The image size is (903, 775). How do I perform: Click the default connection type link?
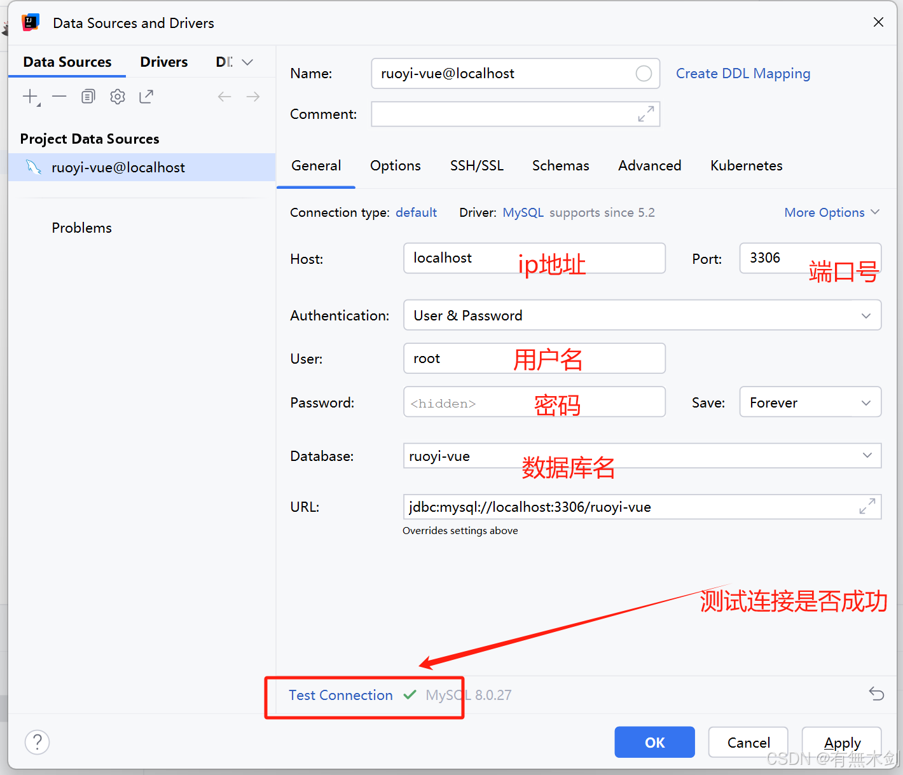(x=417, y=212)
